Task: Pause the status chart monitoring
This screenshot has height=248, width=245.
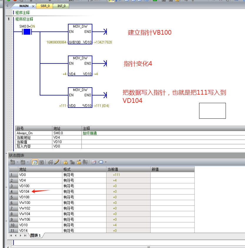Action: (41, 162)
